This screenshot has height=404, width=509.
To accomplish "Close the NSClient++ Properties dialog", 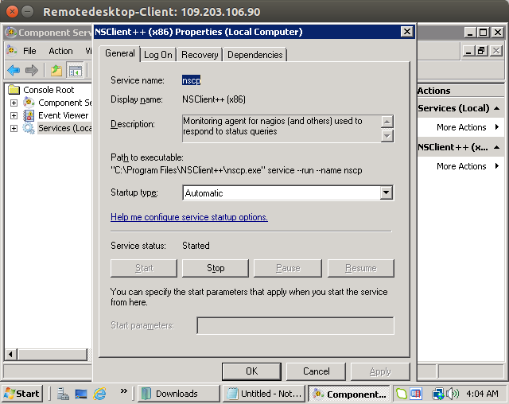I will pyautogui.click(x=407, y=32).
